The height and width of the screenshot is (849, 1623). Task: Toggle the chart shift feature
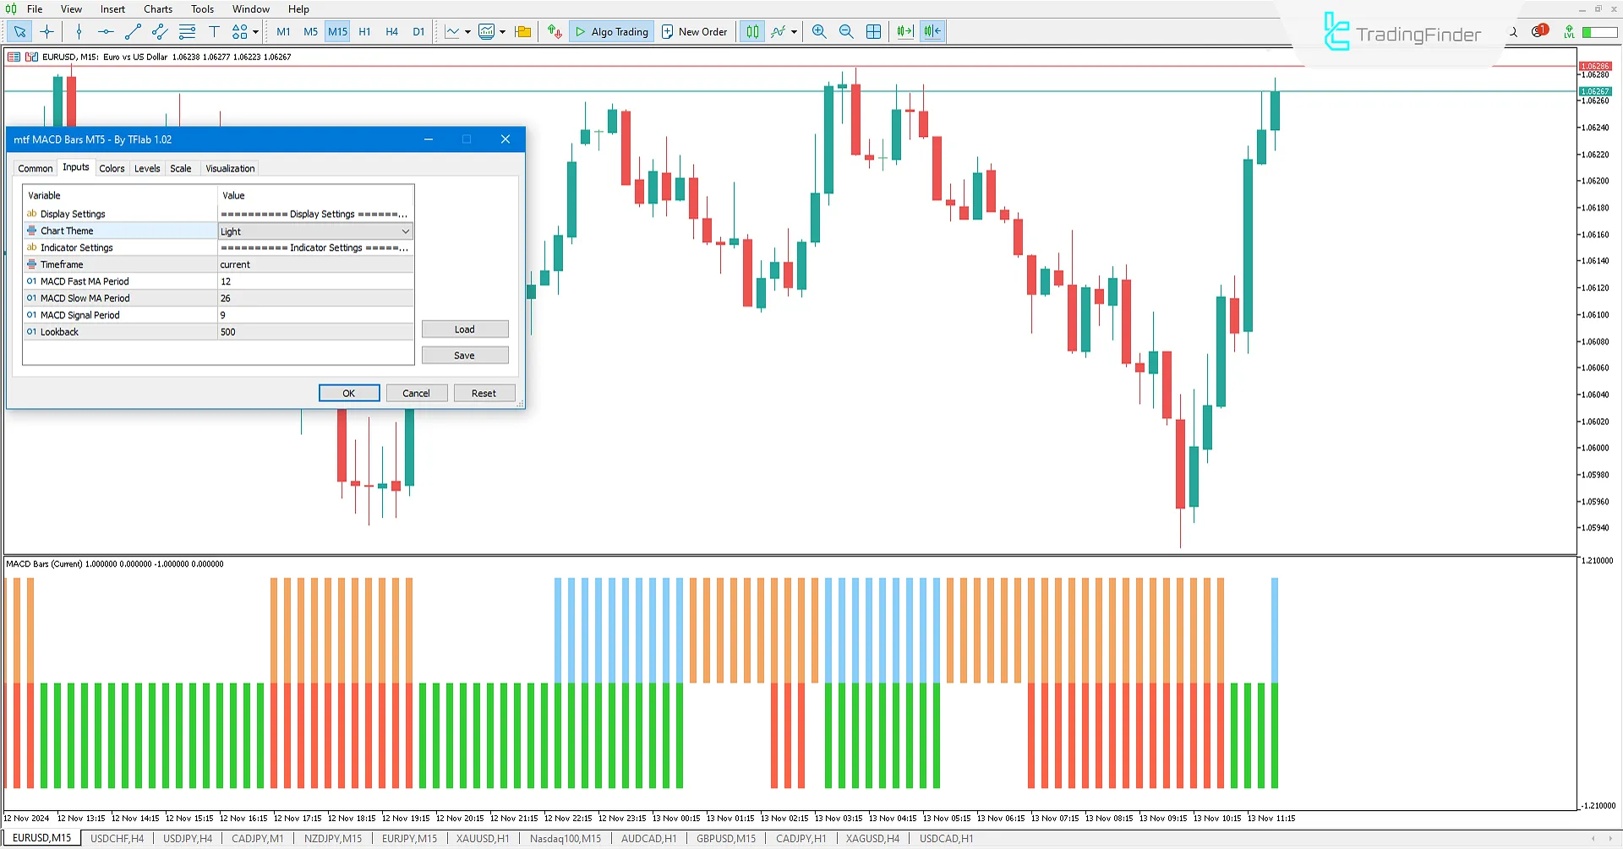(x=932, y=31)
